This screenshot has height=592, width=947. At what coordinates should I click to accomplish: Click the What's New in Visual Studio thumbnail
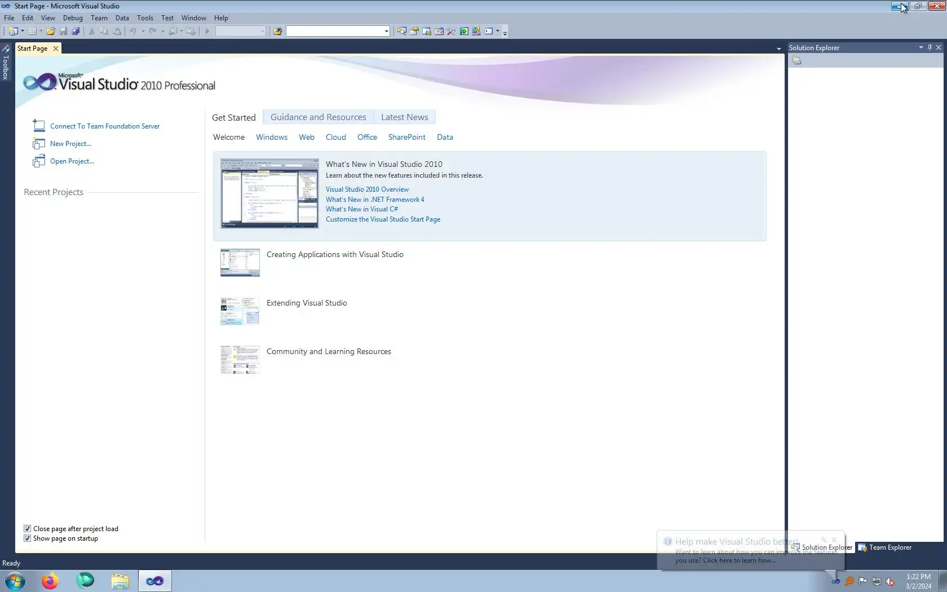[269, 193]
